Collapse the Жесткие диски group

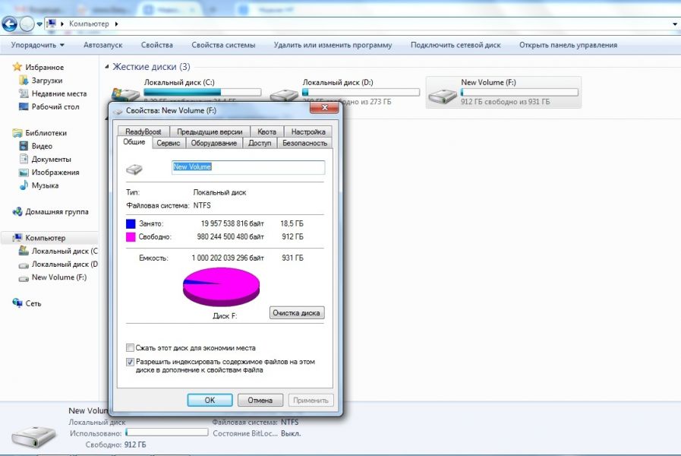coord(106,67)
